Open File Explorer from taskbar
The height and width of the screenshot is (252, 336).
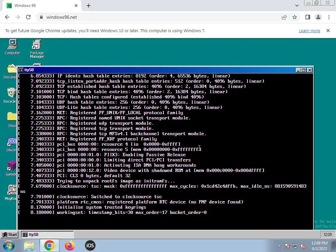point(29,245)
